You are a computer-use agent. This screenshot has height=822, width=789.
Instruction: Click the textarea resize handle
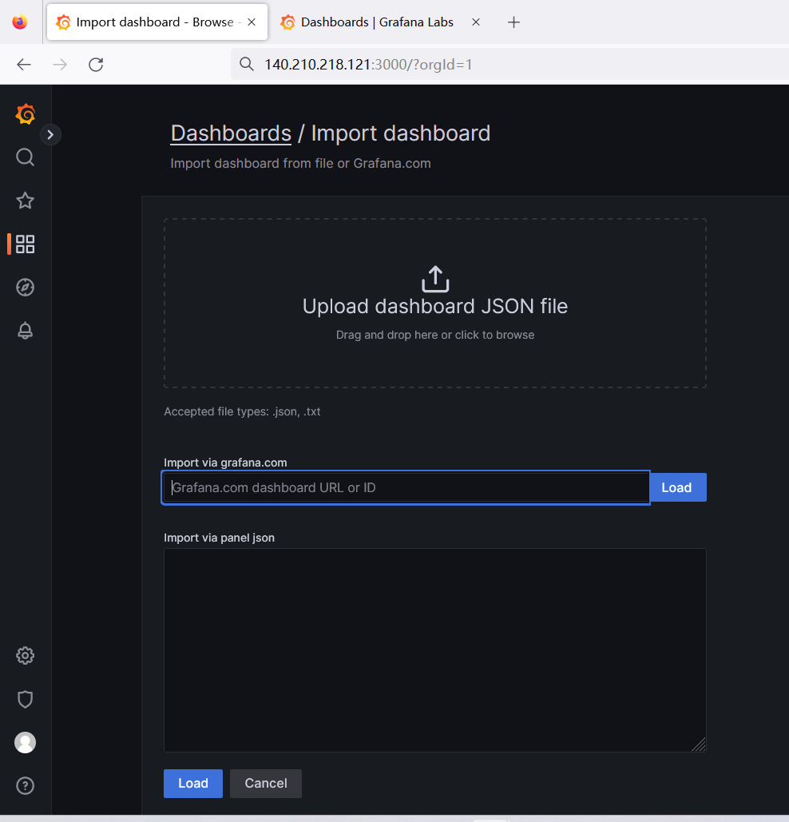tap(699, 745)
